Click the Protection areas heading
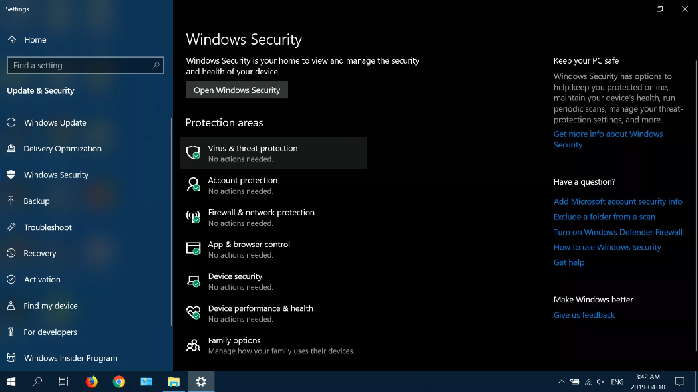This screenshot has height=392, width=698. point(224,122)
